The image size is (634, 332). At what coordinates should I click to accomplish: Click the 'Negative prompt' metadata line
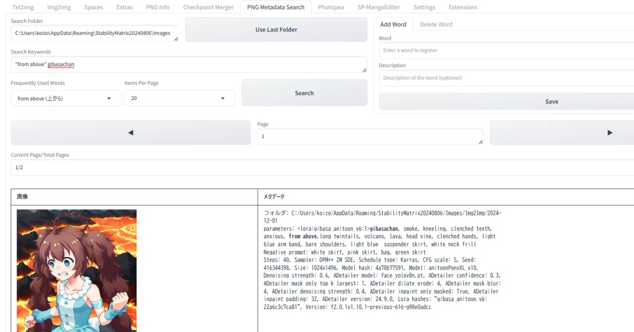coord(345,252)
